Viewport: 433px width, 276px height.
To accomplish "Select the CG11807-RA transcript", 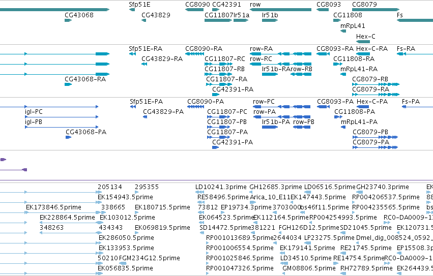I will [219, 84].
